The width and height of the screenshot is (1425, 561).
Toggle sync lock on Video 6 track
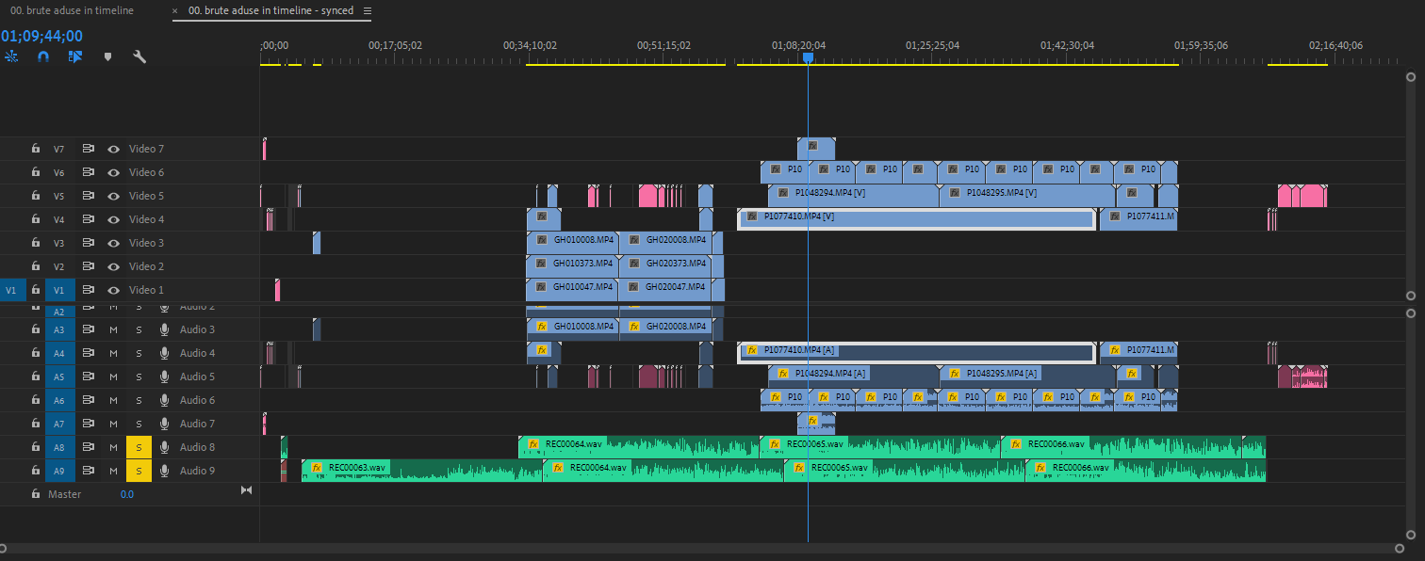coord(89,172)
